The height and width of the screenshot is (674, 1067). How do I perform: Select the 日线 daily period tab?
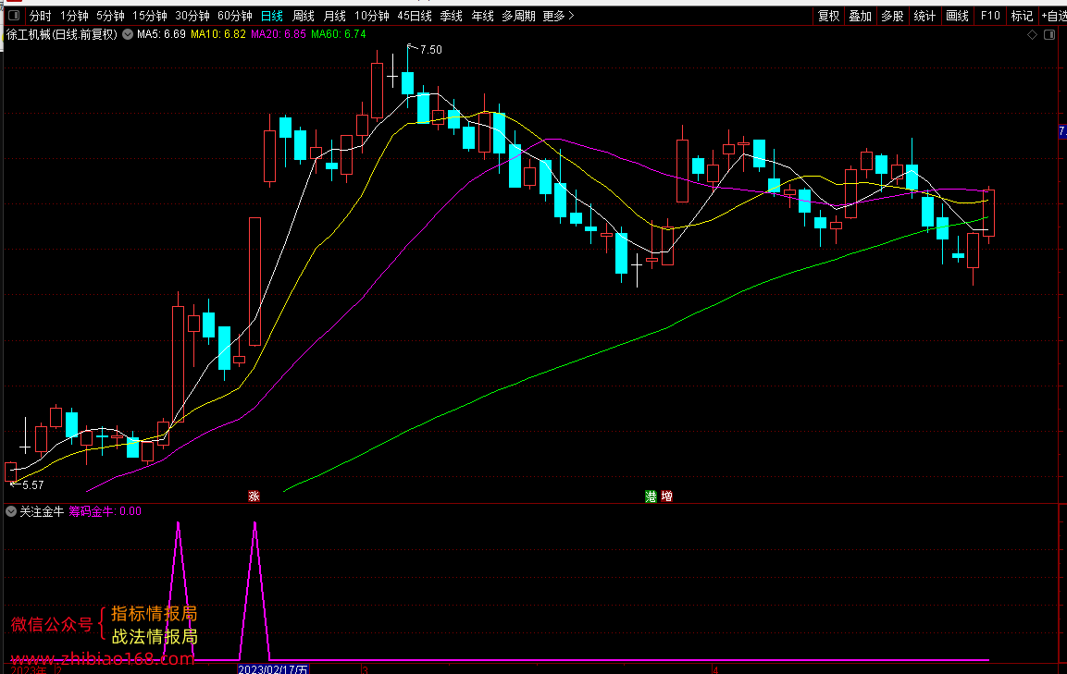point(271,16)
